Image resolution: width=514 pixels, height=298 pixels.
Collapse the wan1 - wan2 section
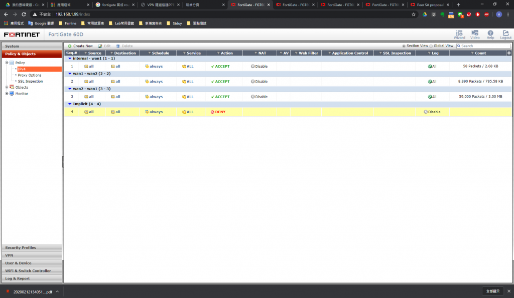tap(69, 74)
